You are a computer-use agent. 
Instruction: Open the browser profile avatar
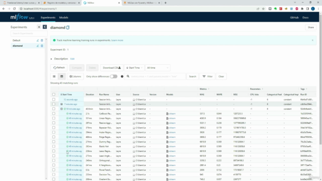tap(313, 9)
